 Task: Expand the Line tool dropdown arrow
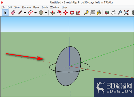25,13
